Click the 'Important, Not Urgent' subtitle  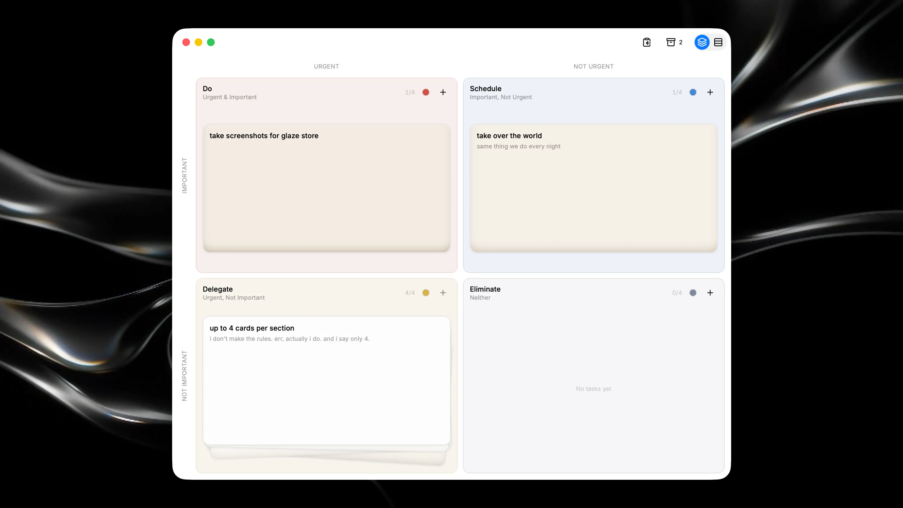[501, 97]
